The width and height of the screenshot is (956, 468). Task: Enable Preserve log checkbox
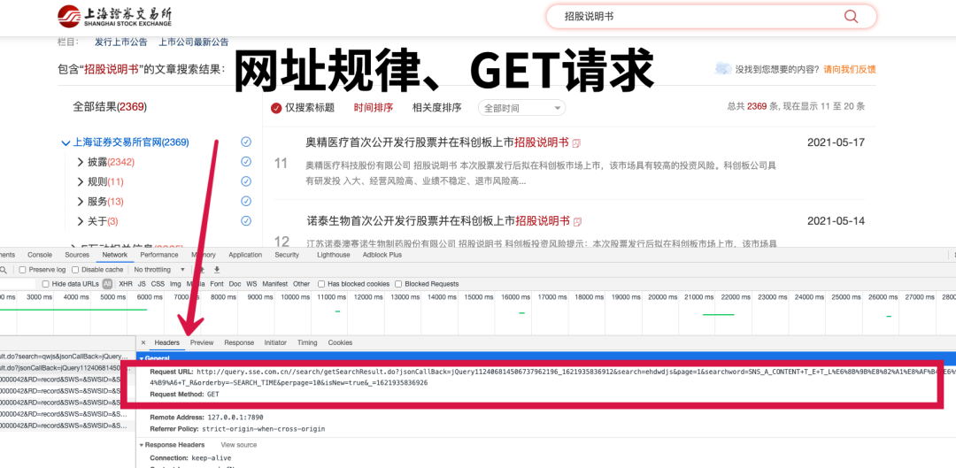[x=22, y=269]
